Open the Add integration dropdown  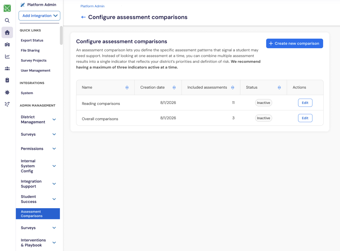tap(39, 16)
